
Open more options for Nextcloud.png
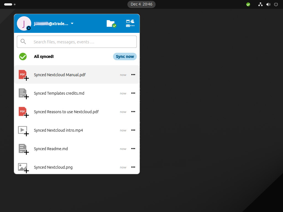pos(133,167)
